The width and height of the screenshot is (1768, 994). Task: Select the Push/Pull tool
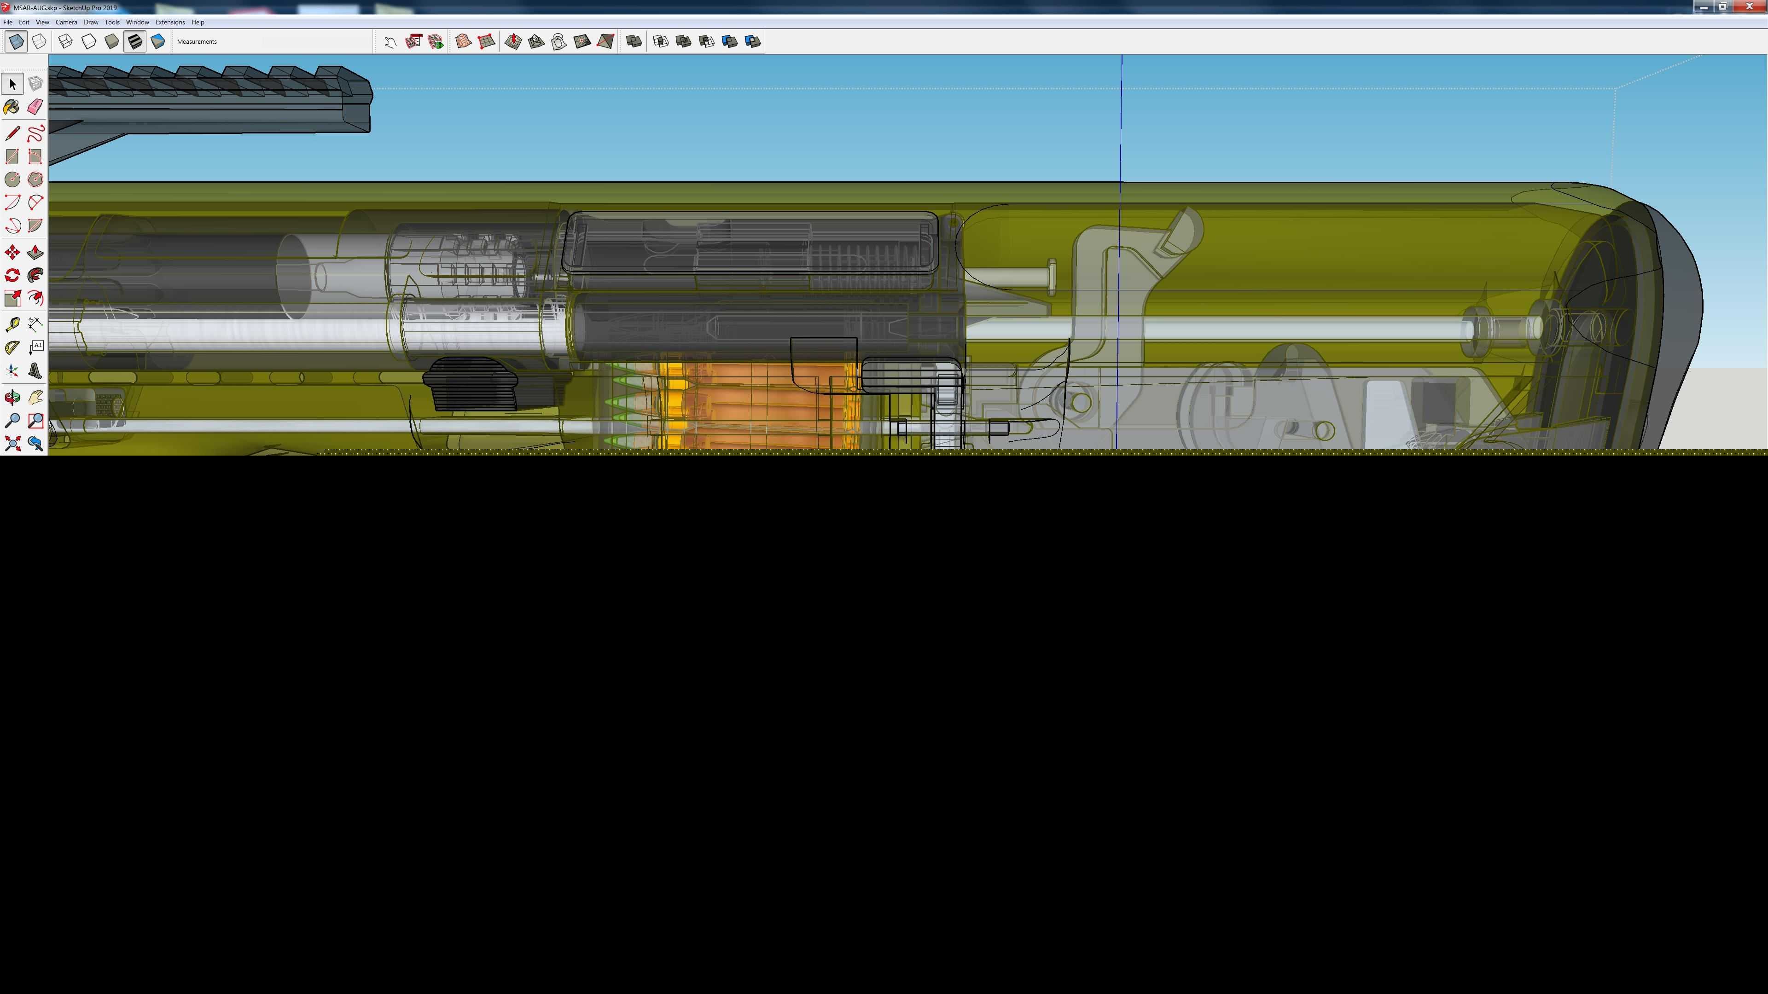36,253
